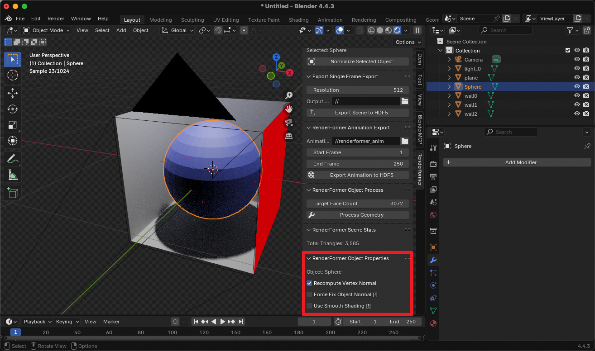Hide wall0 via eye icon
The width and height of the screenshot is (595, 351).
[x=577, y=95]
